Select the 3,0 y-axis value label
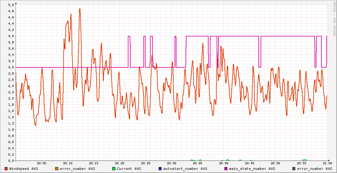 click(x=11, y=67)
